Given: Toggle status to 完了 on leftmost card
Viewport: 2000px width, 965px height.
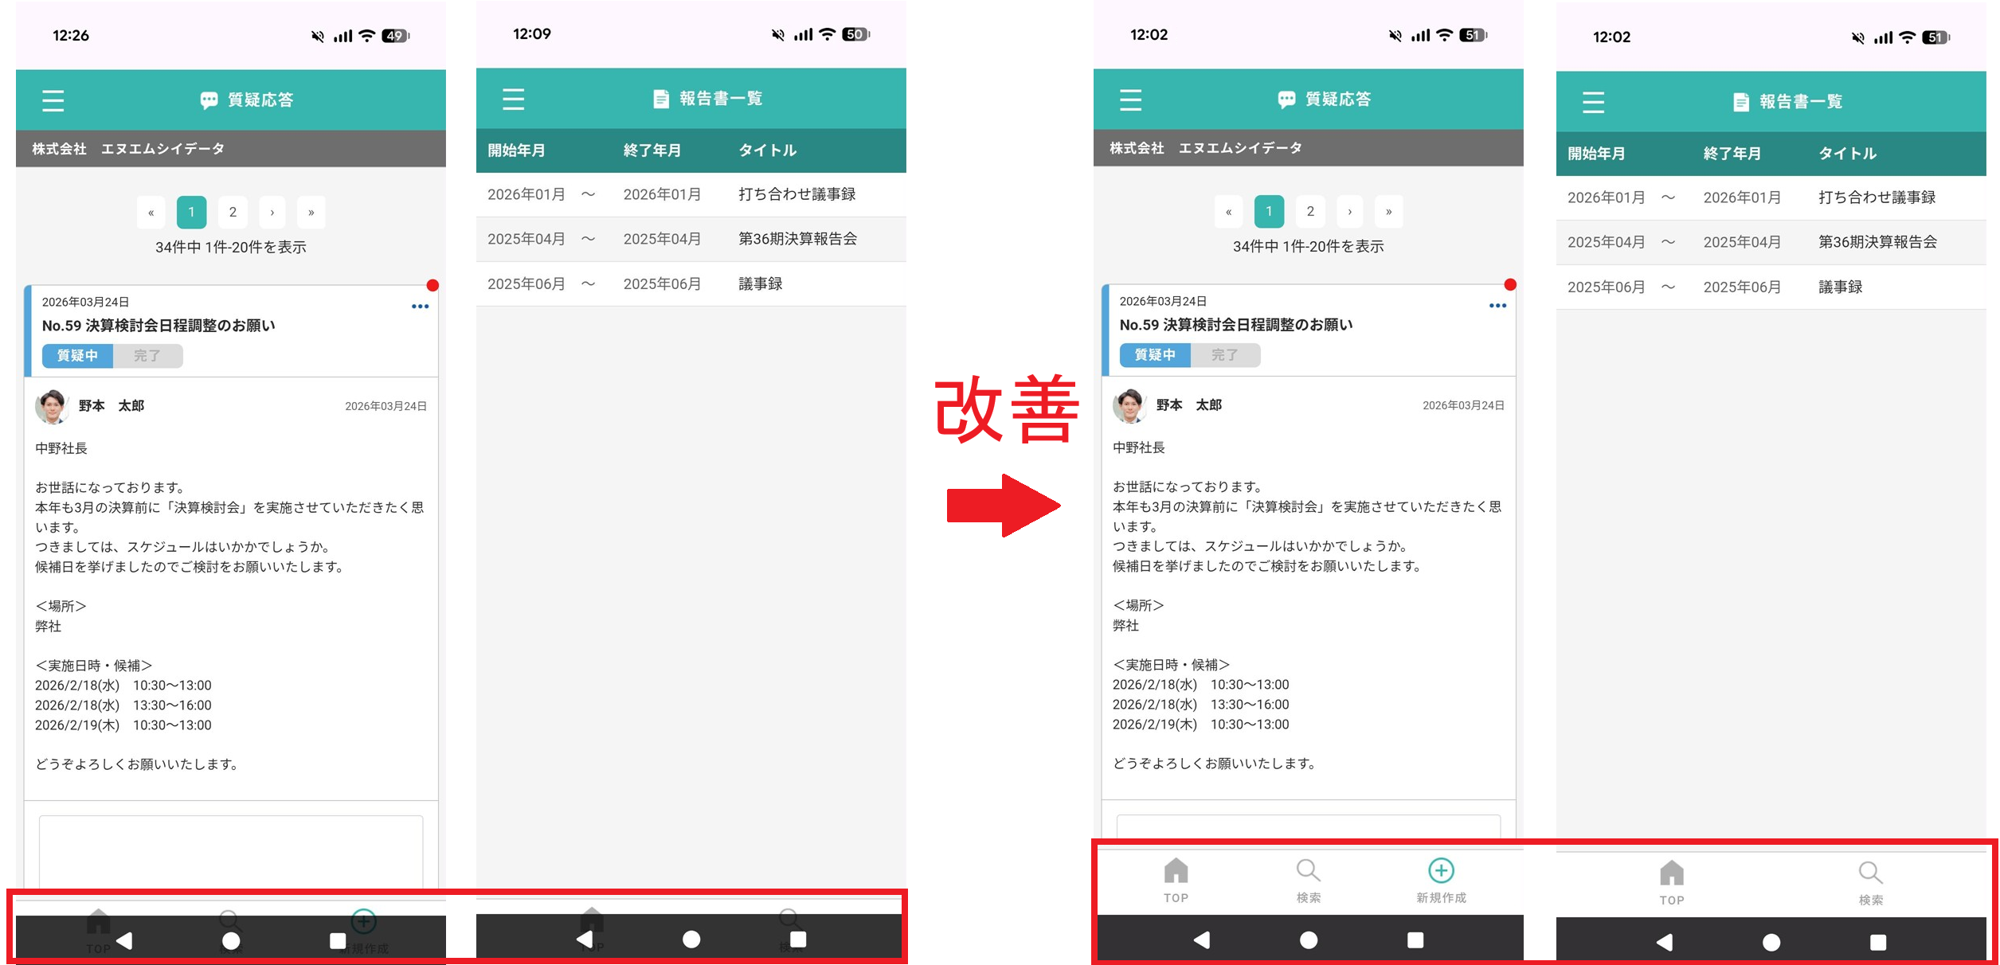Looking at the screenshot, I should (147, 356).
